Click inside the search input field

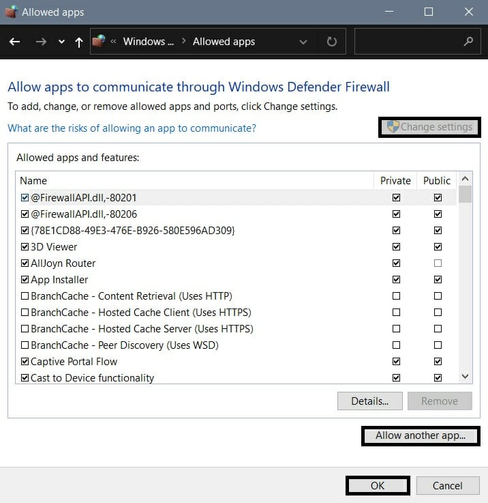(409, 42)
